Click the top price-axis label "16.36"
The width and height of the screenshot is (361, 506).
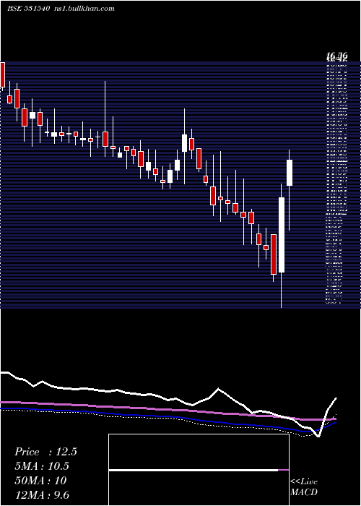tap(336, 56)
